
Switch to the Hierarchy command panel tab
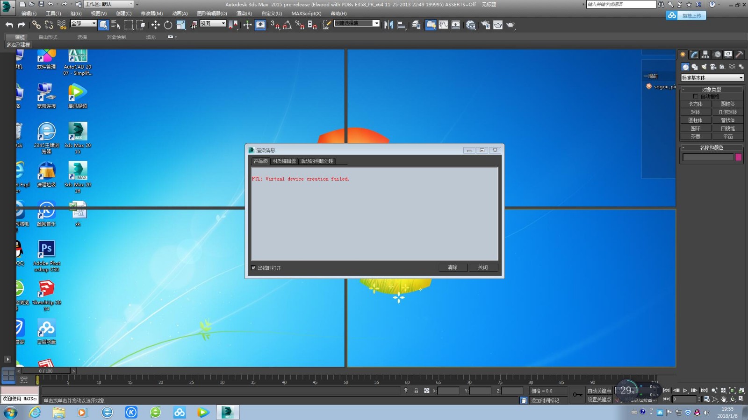705,55
